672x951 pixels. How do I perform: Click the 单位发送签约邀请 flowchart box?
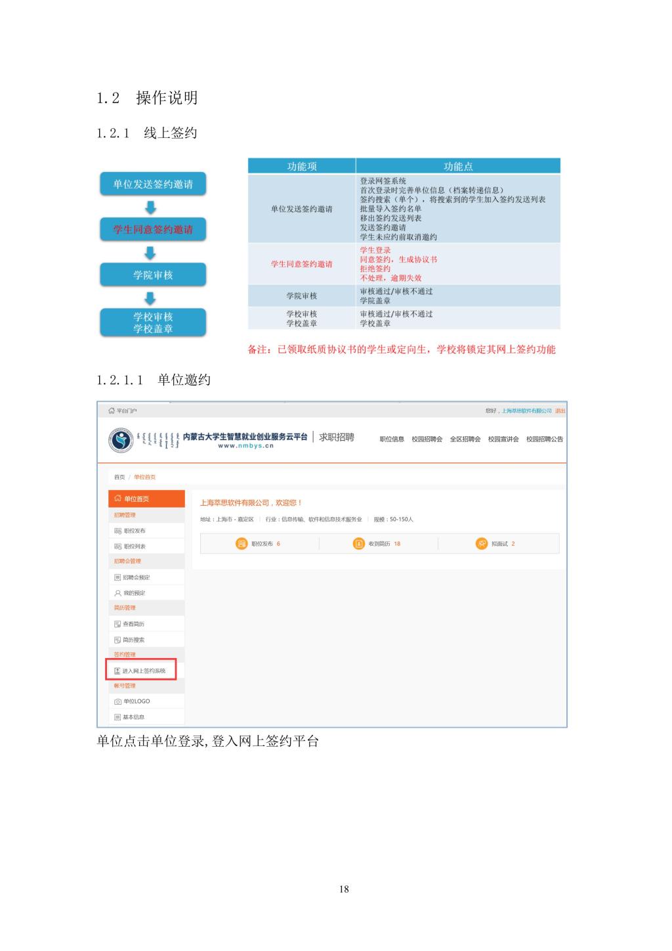coord(153,185)
